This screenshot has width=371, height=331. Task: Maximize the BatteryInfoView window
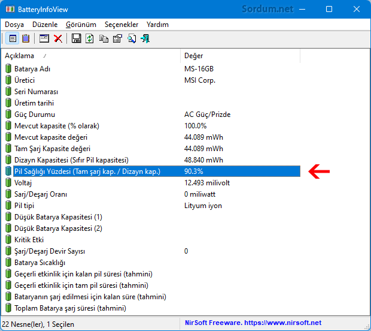pos(329,9)
